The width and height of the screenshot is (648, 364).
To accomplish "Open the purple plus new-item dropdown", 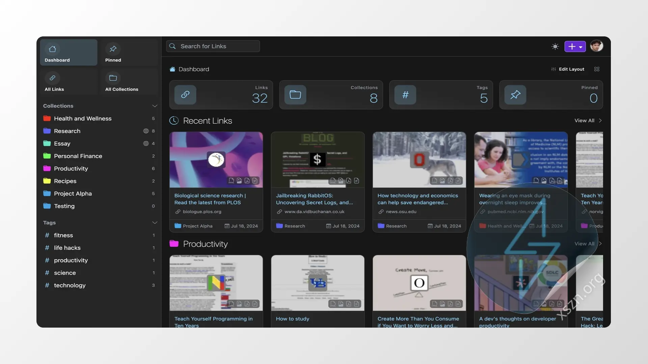I will 575,47.
